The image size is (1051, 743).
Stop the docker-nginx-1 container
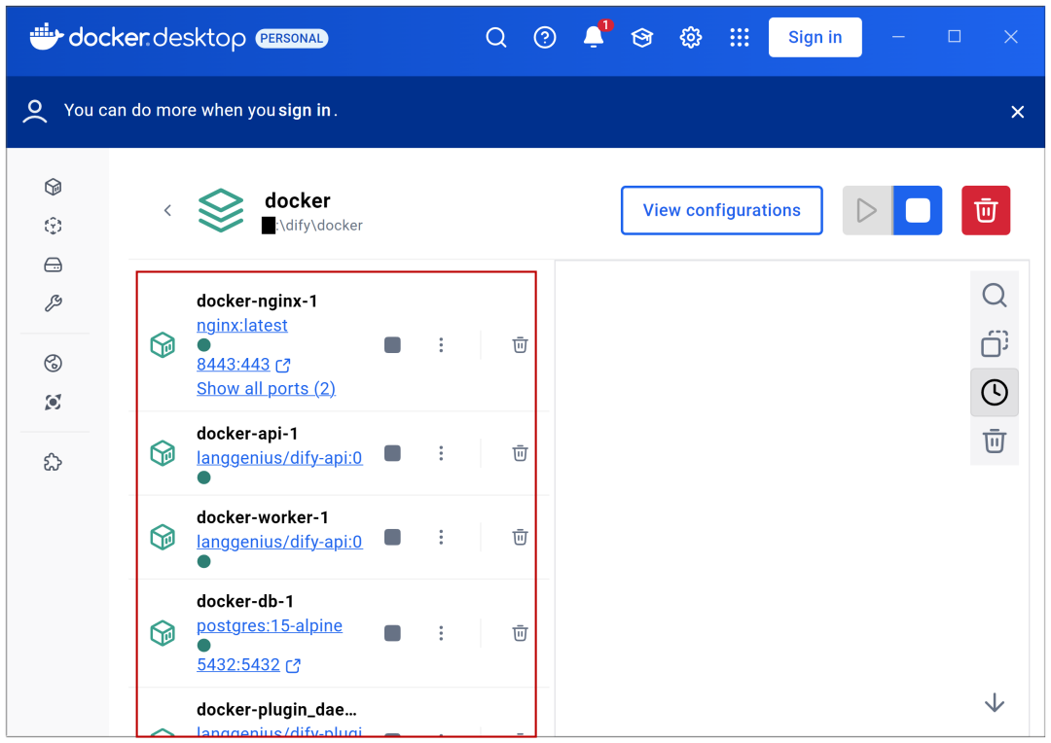pyautogui.click(x=393, y=345)
